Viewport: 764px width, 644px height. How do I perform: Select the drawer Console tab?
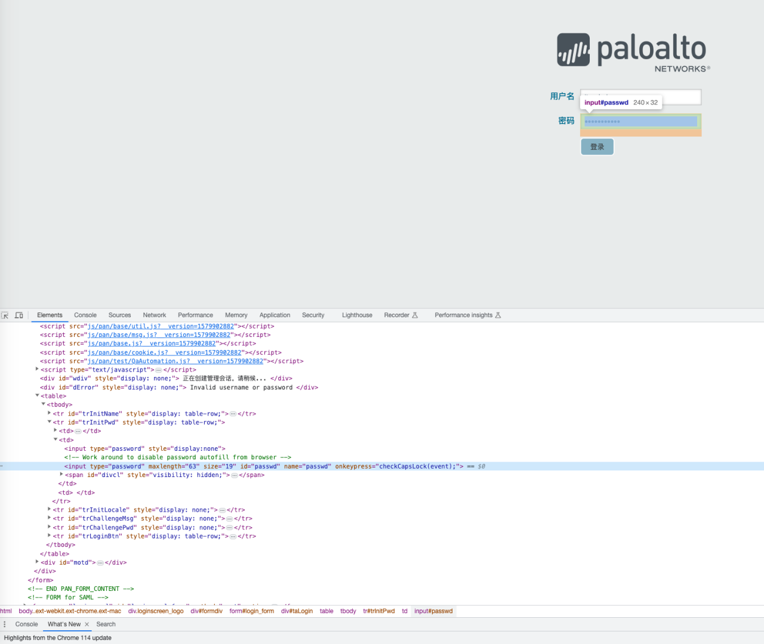[26, 624]
